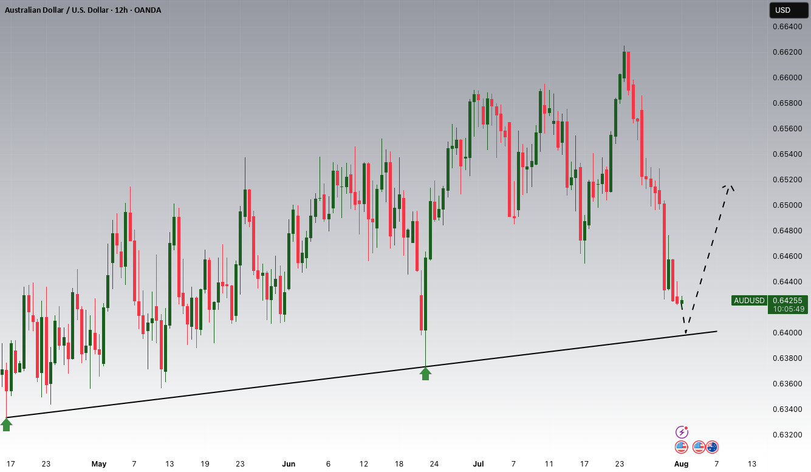Click the 24 date label on the time axis

(x=434, y=464)
